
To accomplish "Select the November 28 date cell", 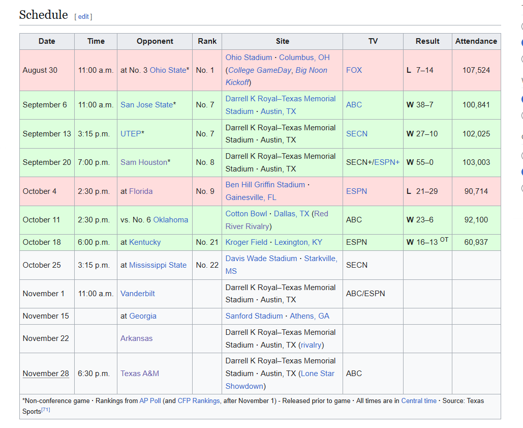I will coord(47,374).
